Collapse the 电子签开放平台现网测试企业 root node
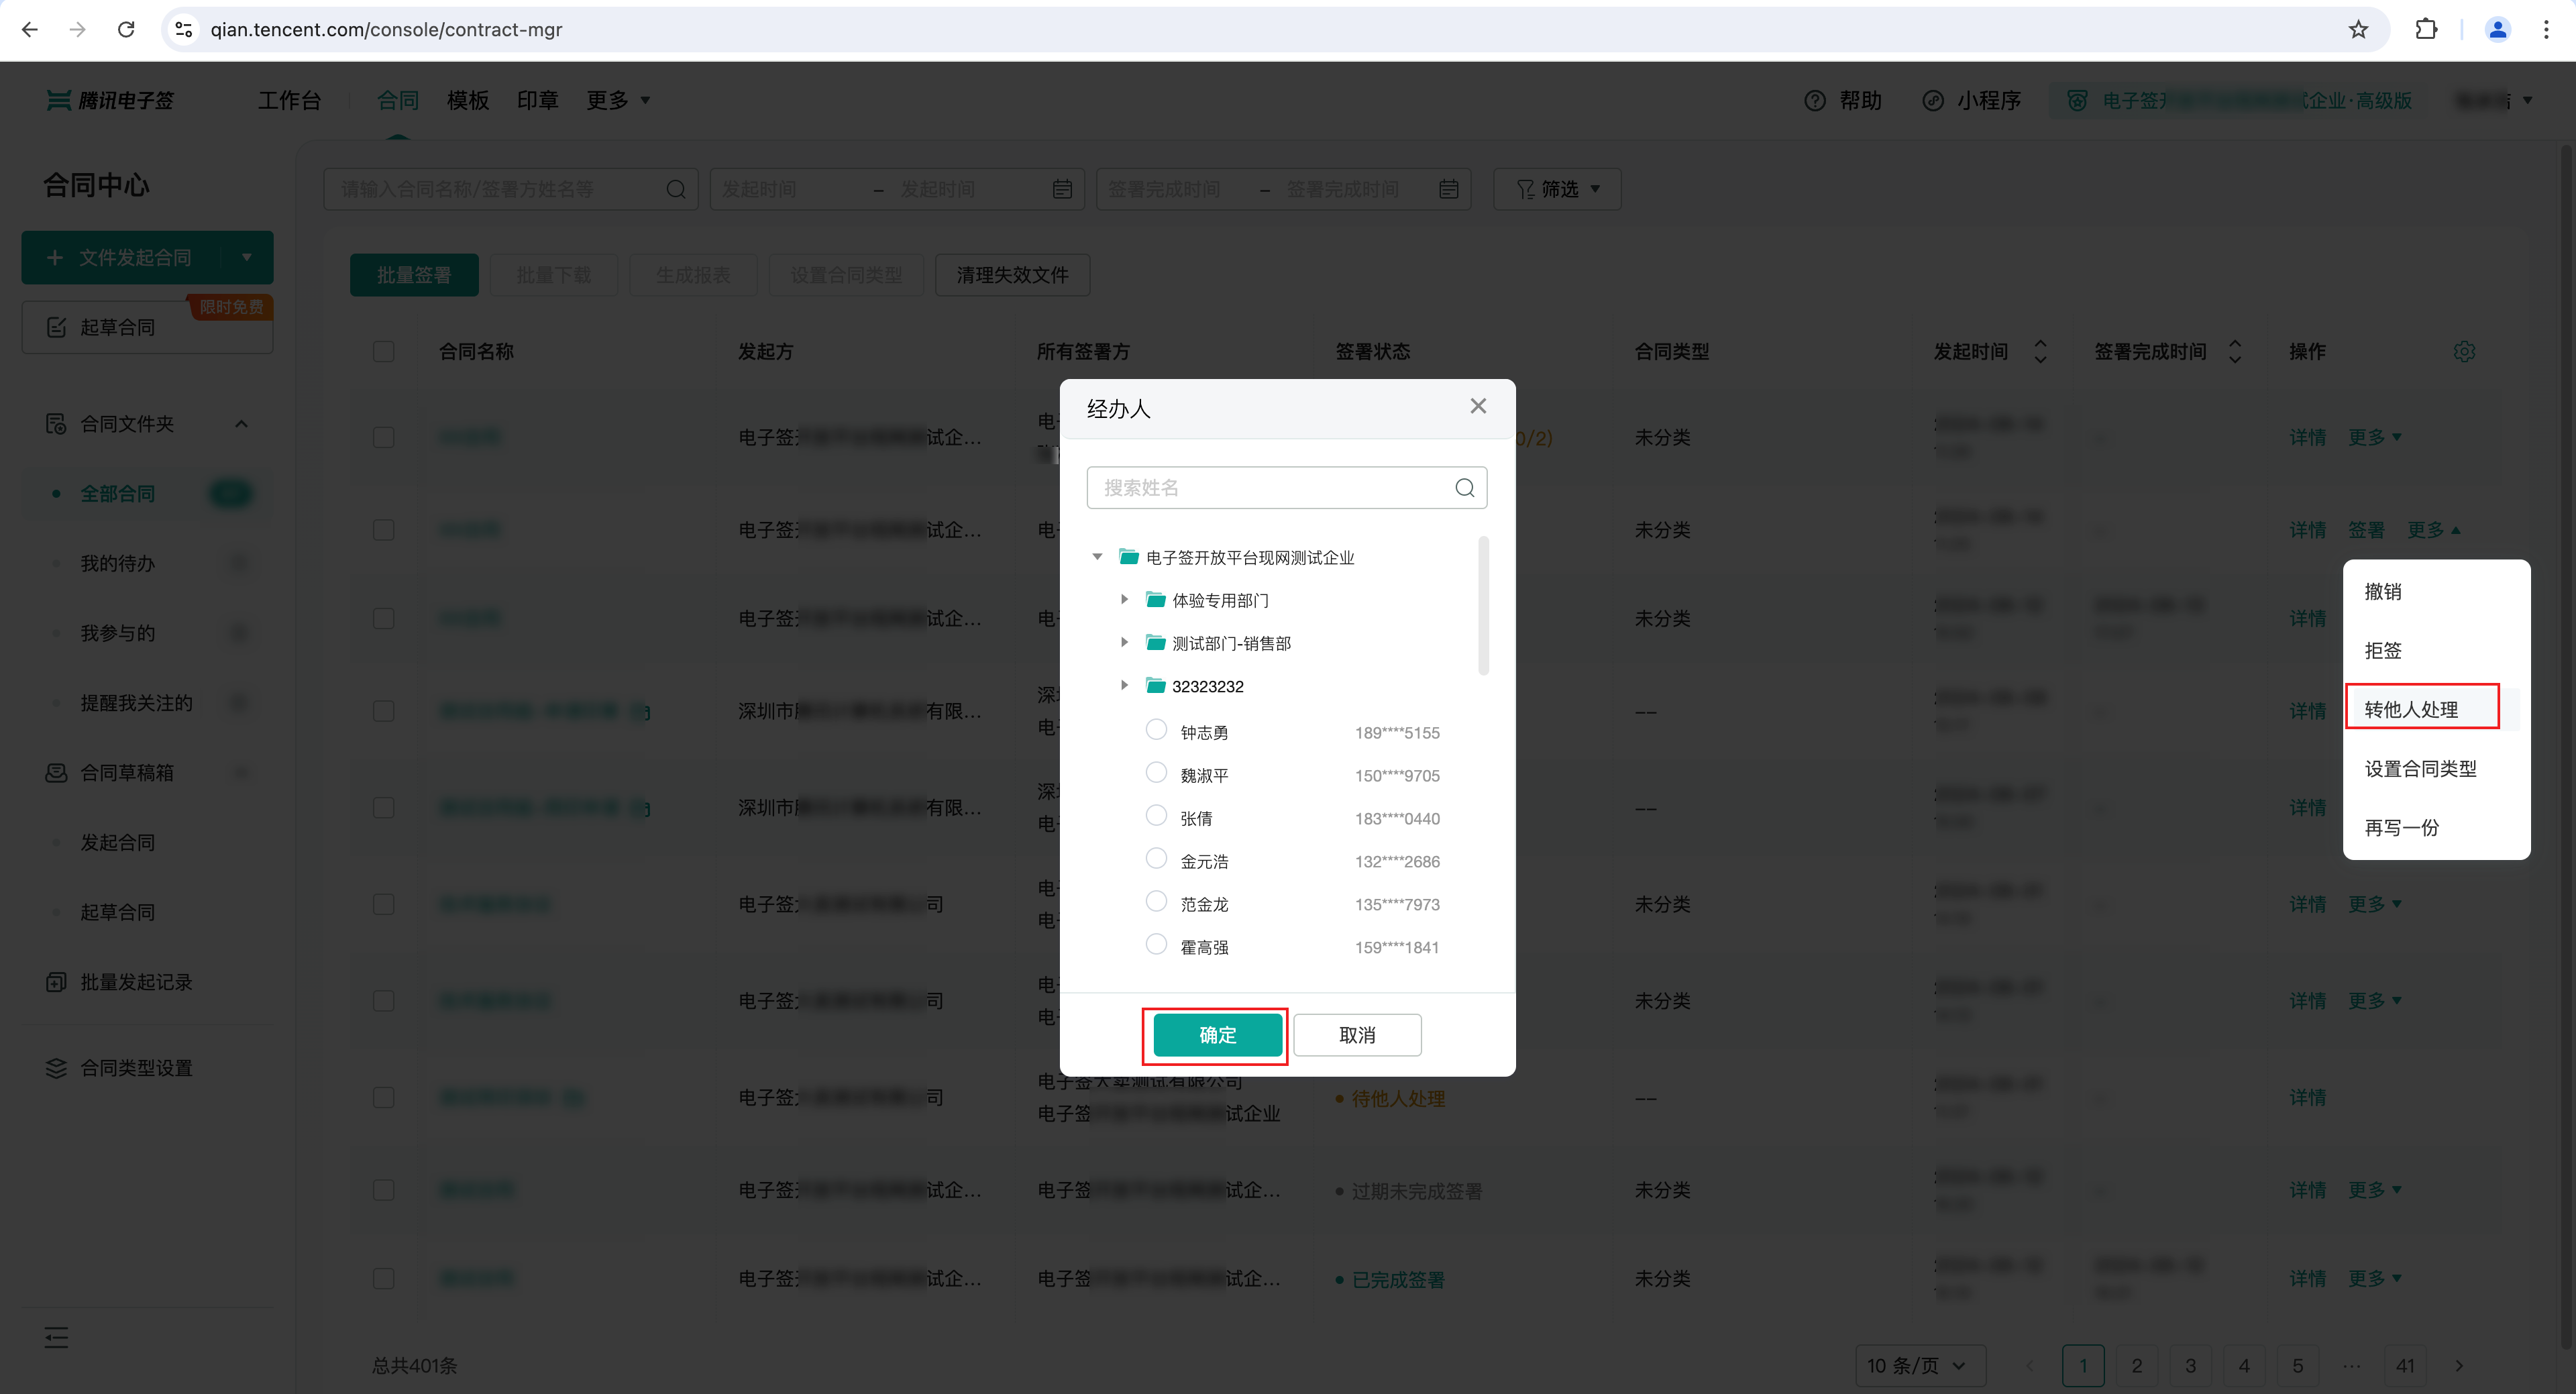Image resolution: width=2576 pixels, height=1394 pixels. point(1097,557)
